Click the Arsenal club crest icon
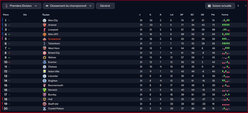 point(44,25)
